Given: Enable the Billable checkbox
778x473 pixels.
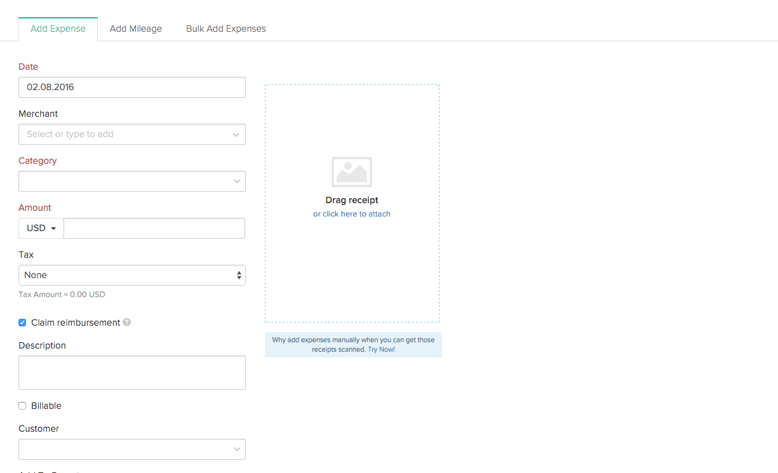Looking at the screenshot, I should coord(22,406).
